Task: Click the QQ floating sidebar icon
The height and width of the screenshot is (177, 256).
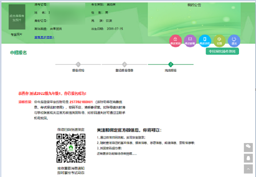Action: click(248, 158)
